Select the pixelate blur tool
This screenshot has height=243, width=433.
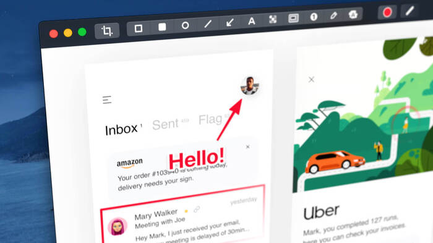point(273,19)
